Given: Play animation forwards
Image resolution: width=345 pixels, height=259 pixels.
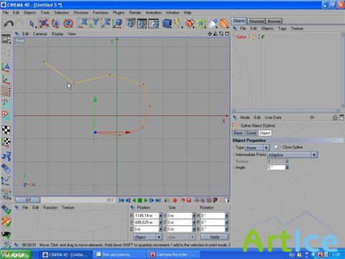Looking at the screenshot, I should click(x=145, y=200).
